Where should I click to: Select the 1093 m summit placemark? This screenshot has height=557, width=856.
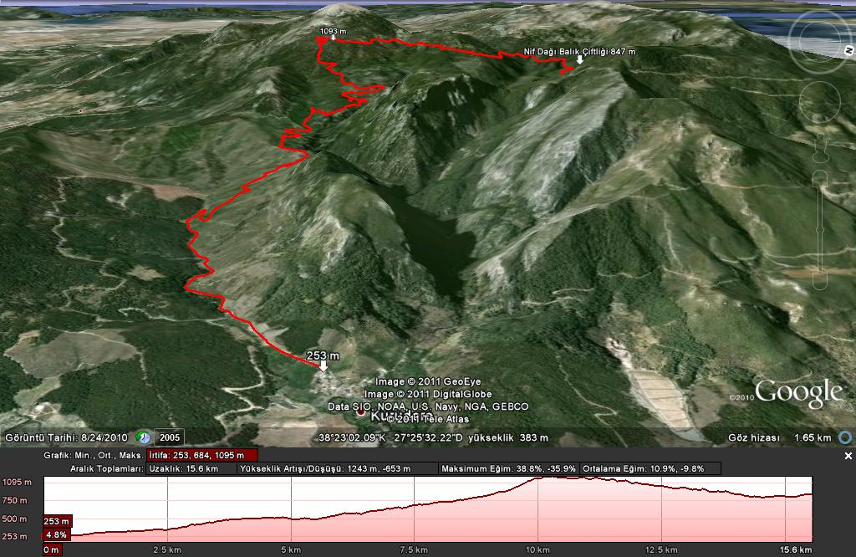coord(333,33)
